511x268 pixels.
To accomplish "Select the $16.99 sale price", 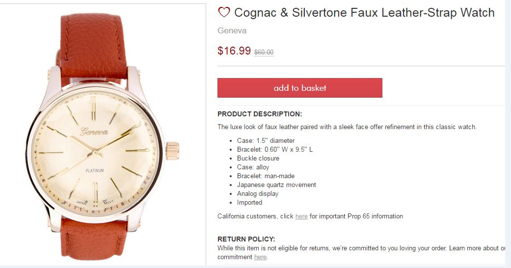I will (x=234, y=51).
